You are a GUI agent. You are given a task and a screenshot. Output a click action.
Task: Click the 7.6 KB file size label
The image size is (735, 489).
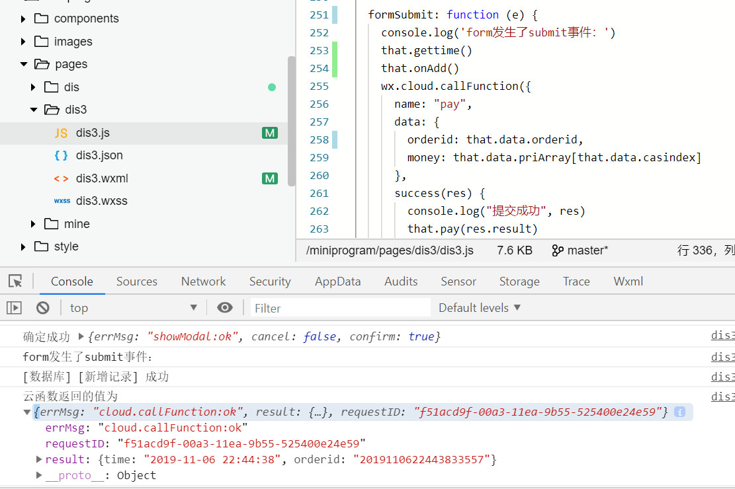coord(515,250)
